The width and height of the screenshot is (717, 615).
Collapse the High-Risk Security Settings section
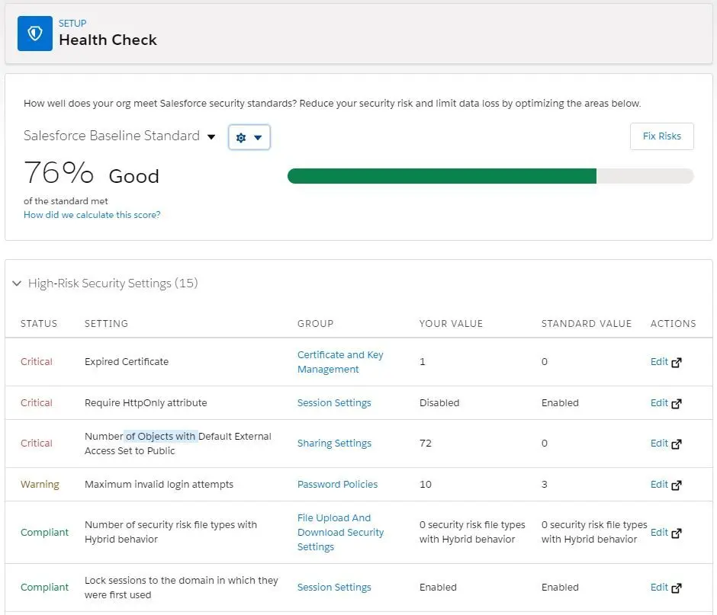point(17,283)
